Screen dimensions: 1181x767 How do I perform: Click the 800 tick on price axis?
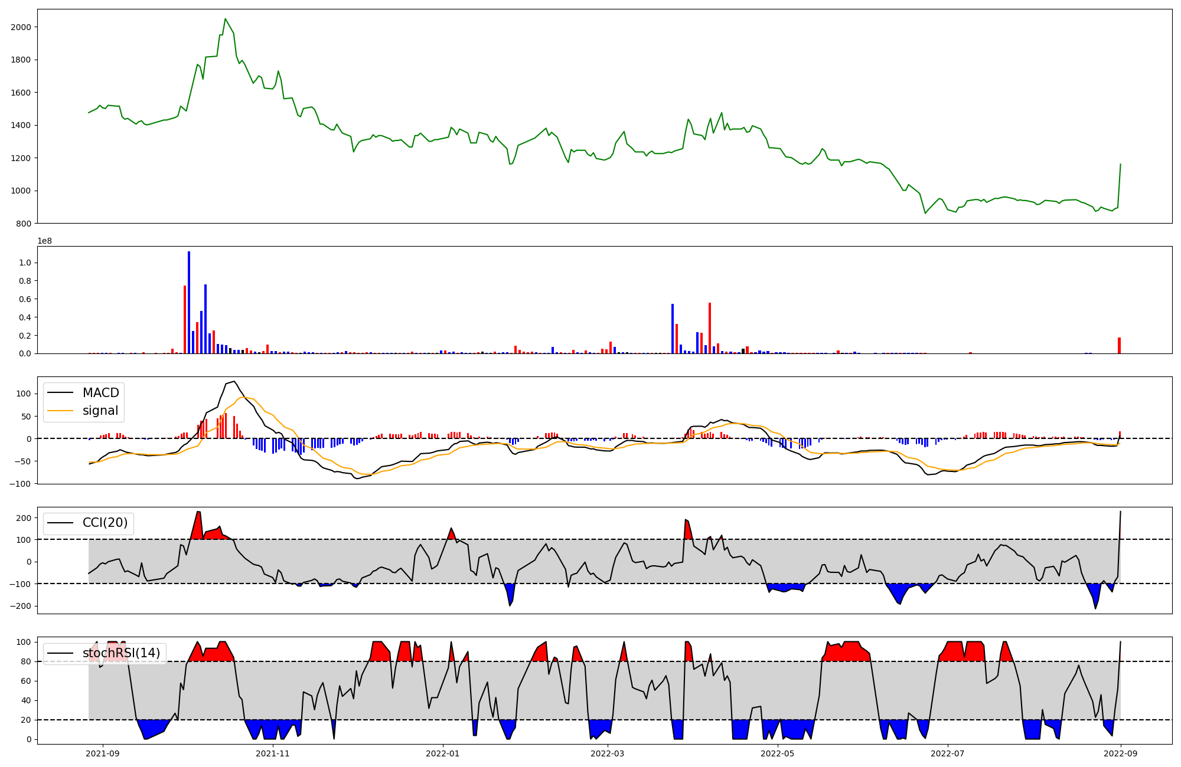[x=24, y=224]
